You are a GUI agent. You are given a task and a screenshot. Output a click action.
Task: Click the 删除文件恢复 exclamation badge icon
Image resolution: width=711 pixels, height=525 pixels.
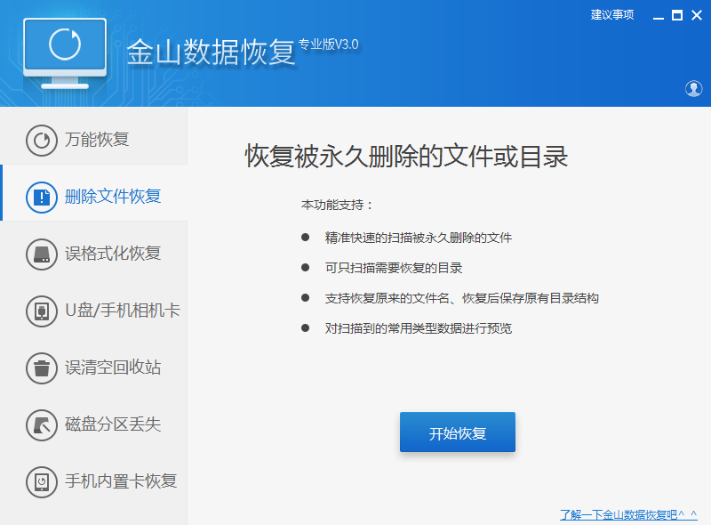42,197
